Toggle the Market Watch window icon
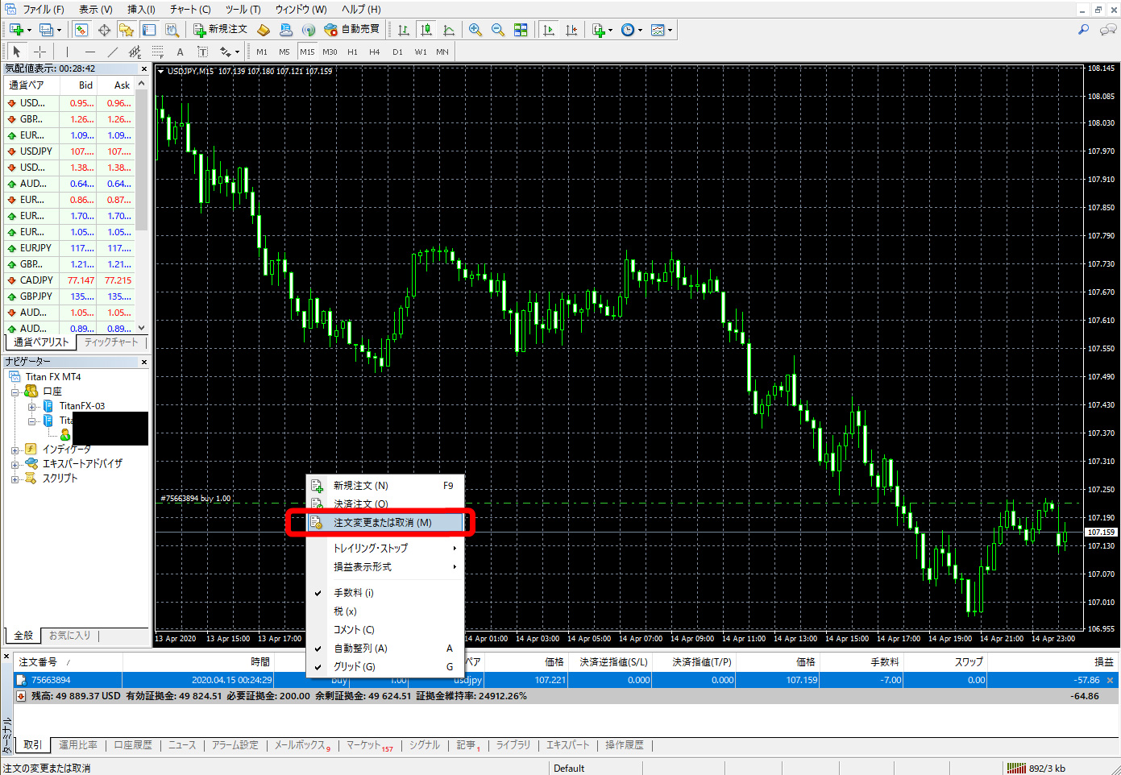The height and width of the screenshot is (775, 1121). 81,30
